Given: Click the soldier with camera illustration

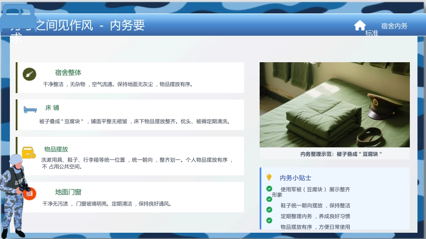Looking at the screenshot, I should (15, 196).
